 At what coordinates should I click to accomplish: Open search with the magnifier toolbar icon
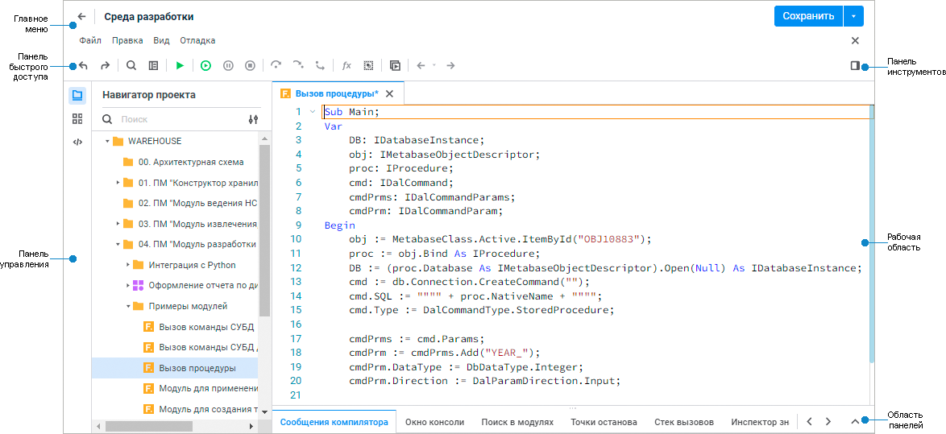coord(131,66)
